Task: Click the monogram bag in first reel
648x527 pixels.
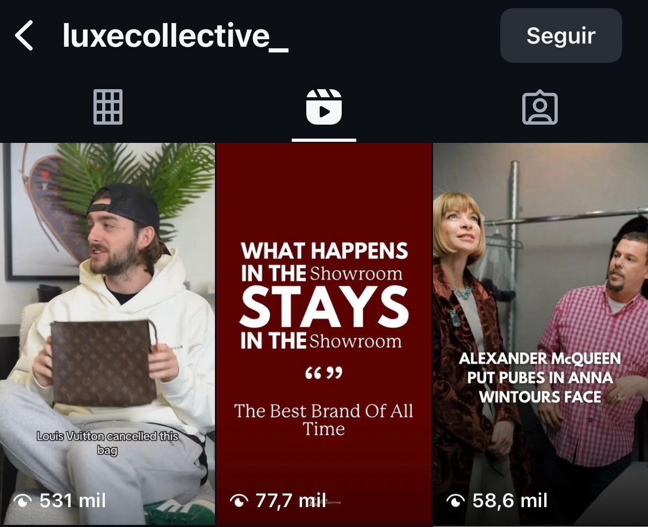Action: [x=104, y=363]
